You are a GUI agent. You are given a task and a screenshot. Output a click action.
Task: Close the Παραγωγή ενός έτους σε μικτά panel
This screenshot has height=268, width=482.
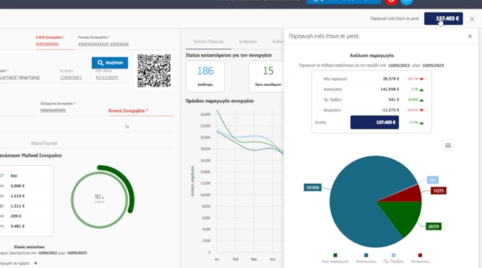click(469, 37)
